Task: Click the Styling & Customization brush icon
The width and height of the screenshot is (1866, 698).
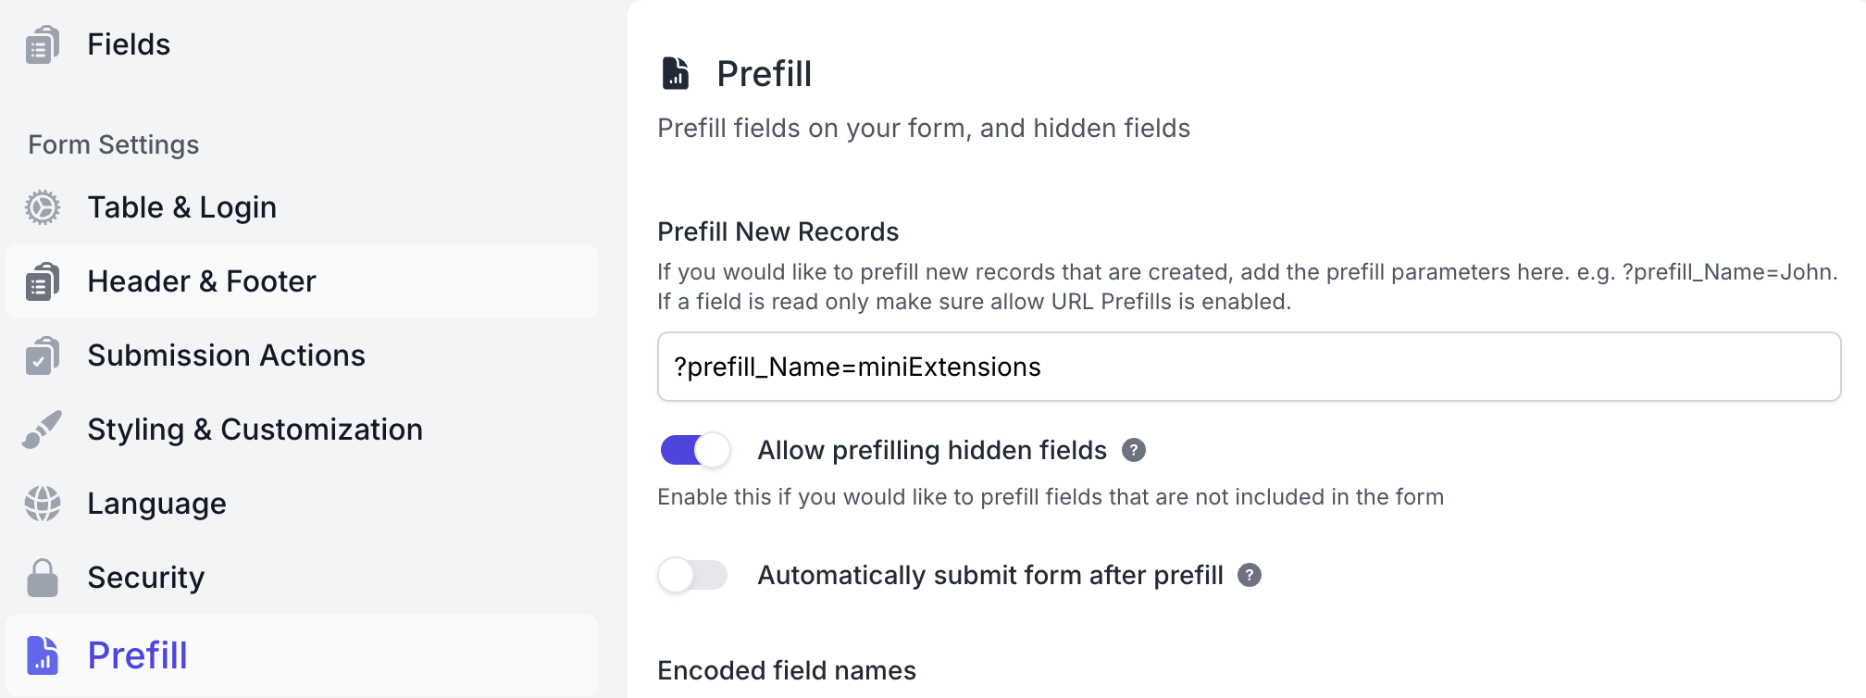Action: tap(43, 430)
